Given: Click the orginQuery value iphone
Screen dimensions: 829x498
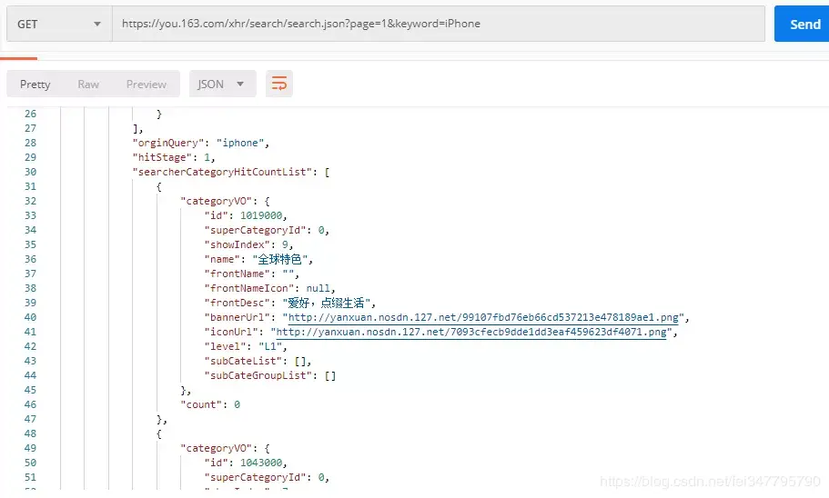Looking at the screenshot, I should point(240,143).
